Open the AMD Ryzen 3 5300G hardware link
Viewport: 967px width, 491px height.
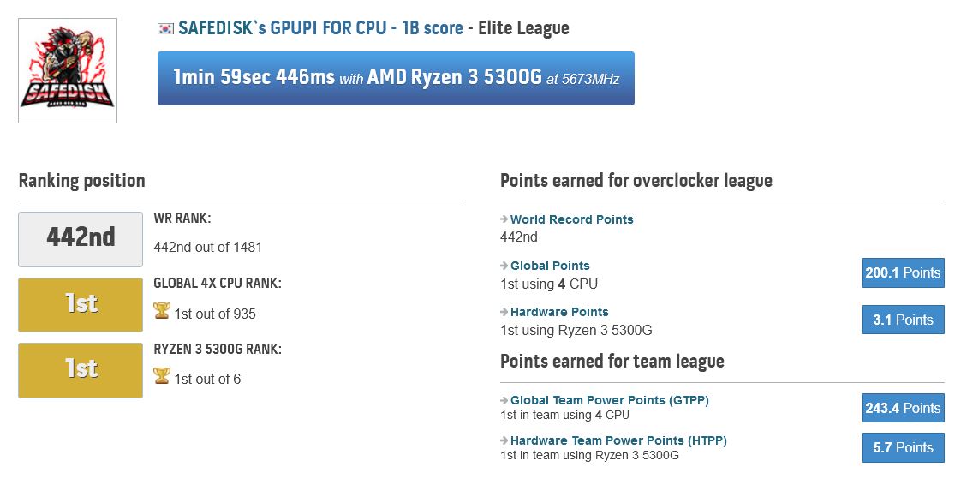(x=455, y=78)
